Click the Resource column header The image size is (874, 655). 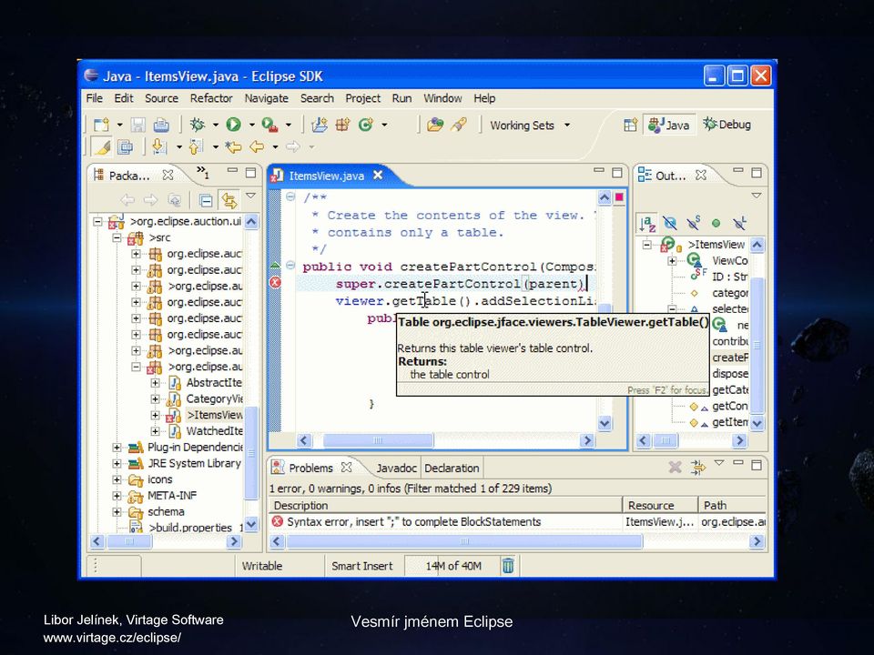tap(660, 505)
